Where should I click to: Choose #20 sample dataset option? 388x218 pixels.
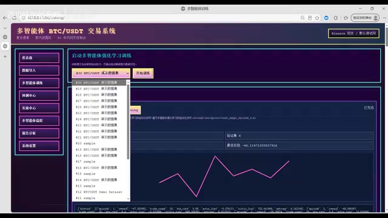(x=99, y=144)
